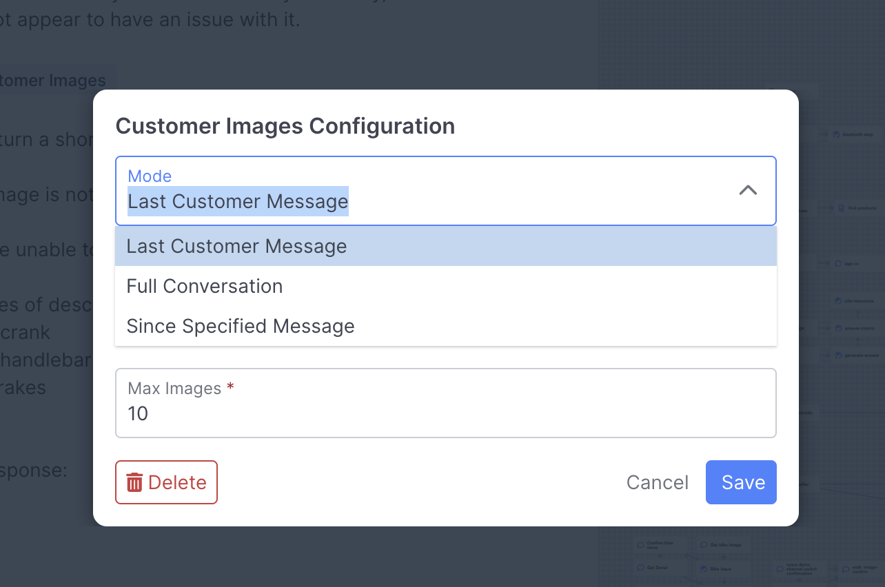Collapse the Mode dropdown chevron
885x587 pixels.
tap(748, 190)
